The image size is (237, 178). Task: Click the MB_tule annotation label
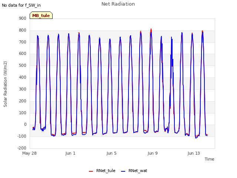tap(41, 15)
